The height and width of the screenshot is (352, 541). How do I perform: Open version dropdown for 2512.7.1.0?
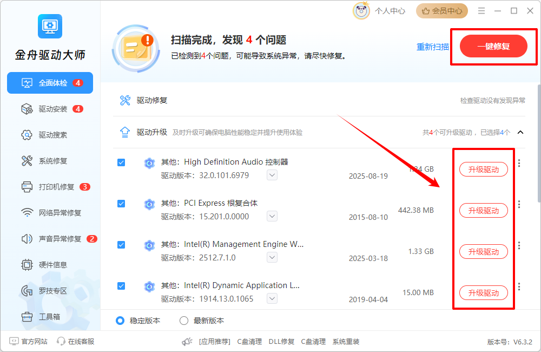click(x=272, y=257)
